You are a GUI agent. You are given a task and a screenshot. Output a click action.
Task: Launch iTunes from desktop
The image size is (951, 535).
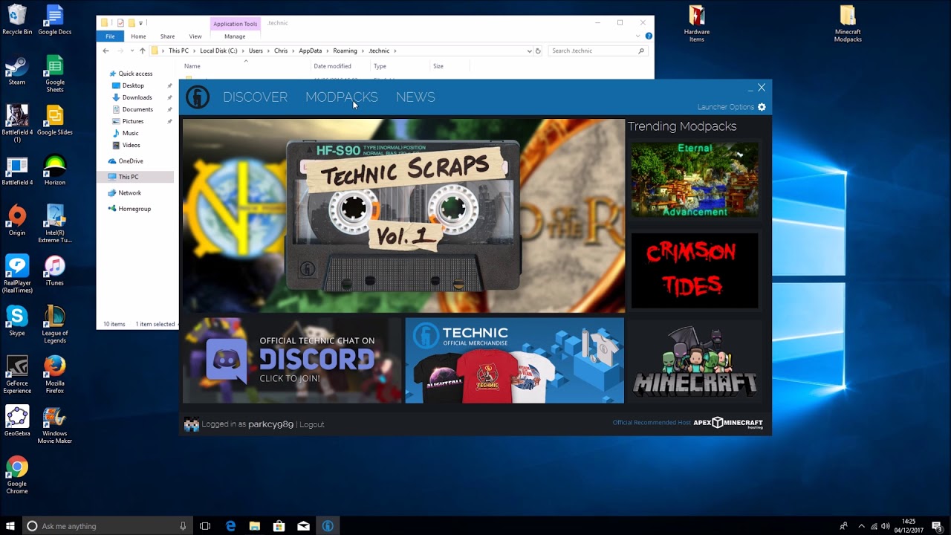pyautogui.click(x=55, y=271)
